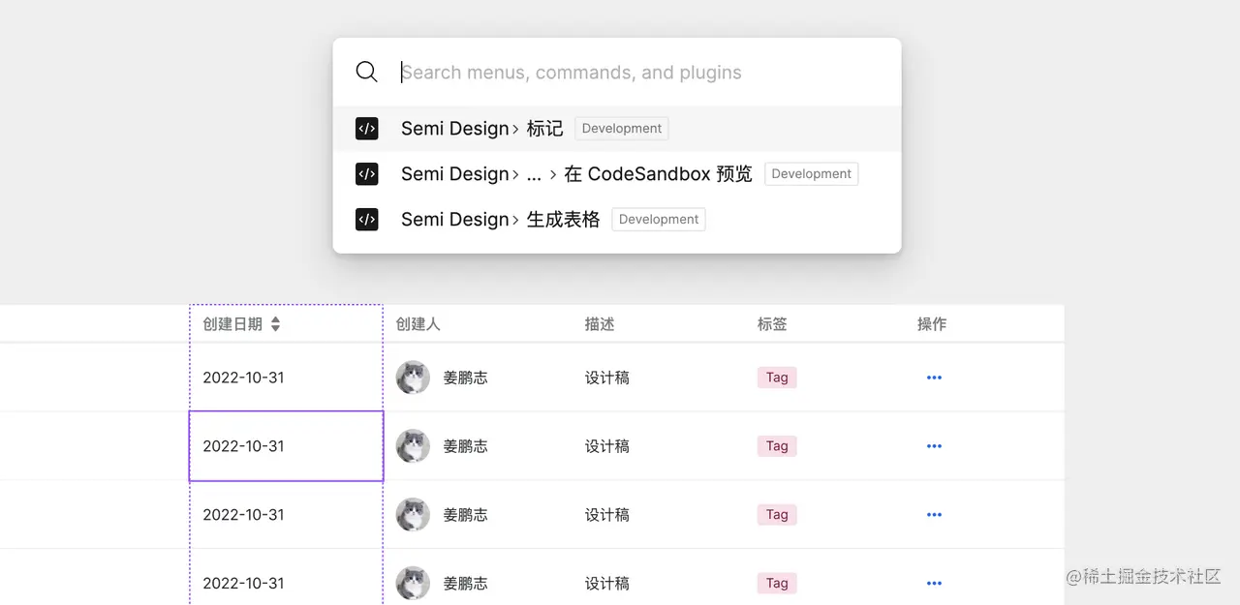Choose Semi Design 在 CodeSandbox 预览 command

click(617, 174)
